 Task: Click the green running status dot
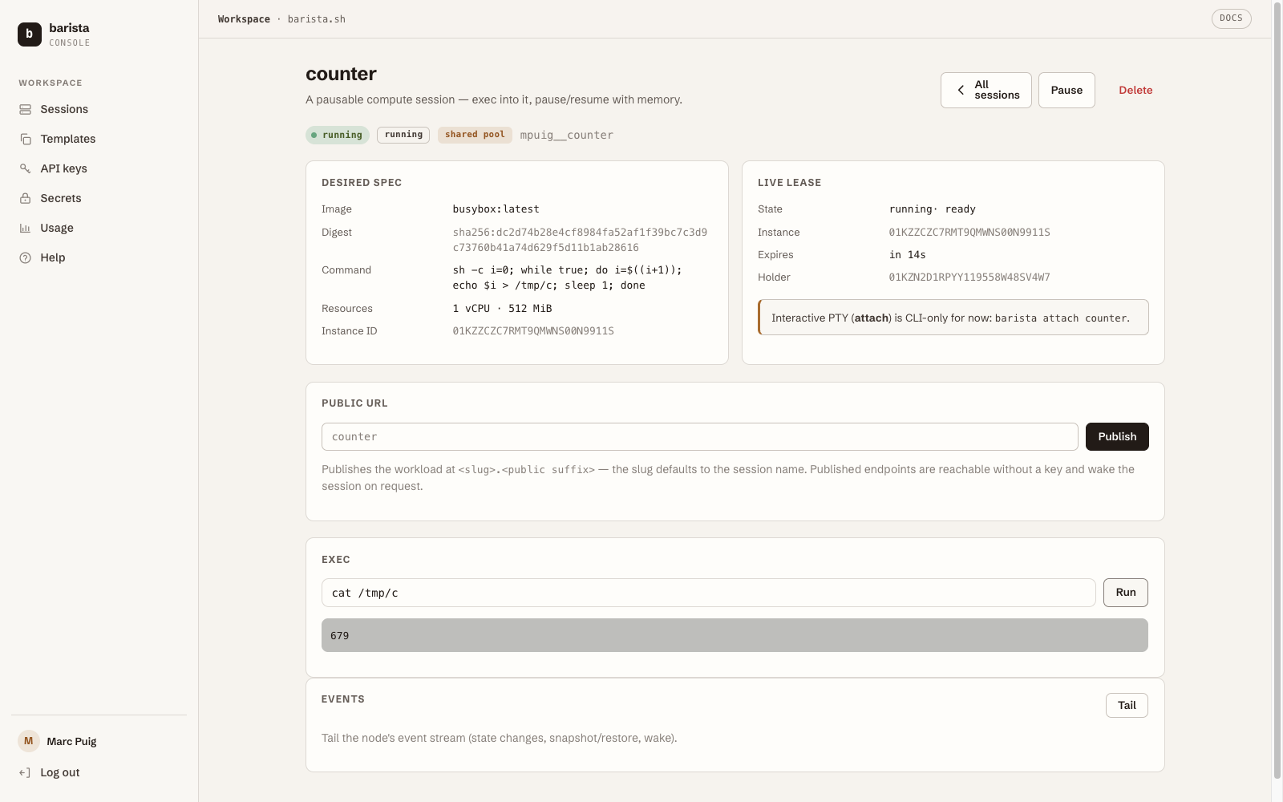click(x=314, y=135)
